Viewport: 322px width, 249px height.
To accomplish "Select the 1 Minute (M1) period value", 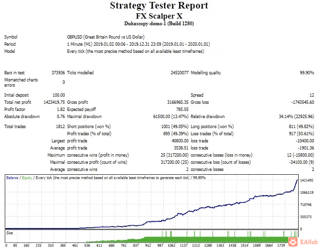I will pos(138,44).
